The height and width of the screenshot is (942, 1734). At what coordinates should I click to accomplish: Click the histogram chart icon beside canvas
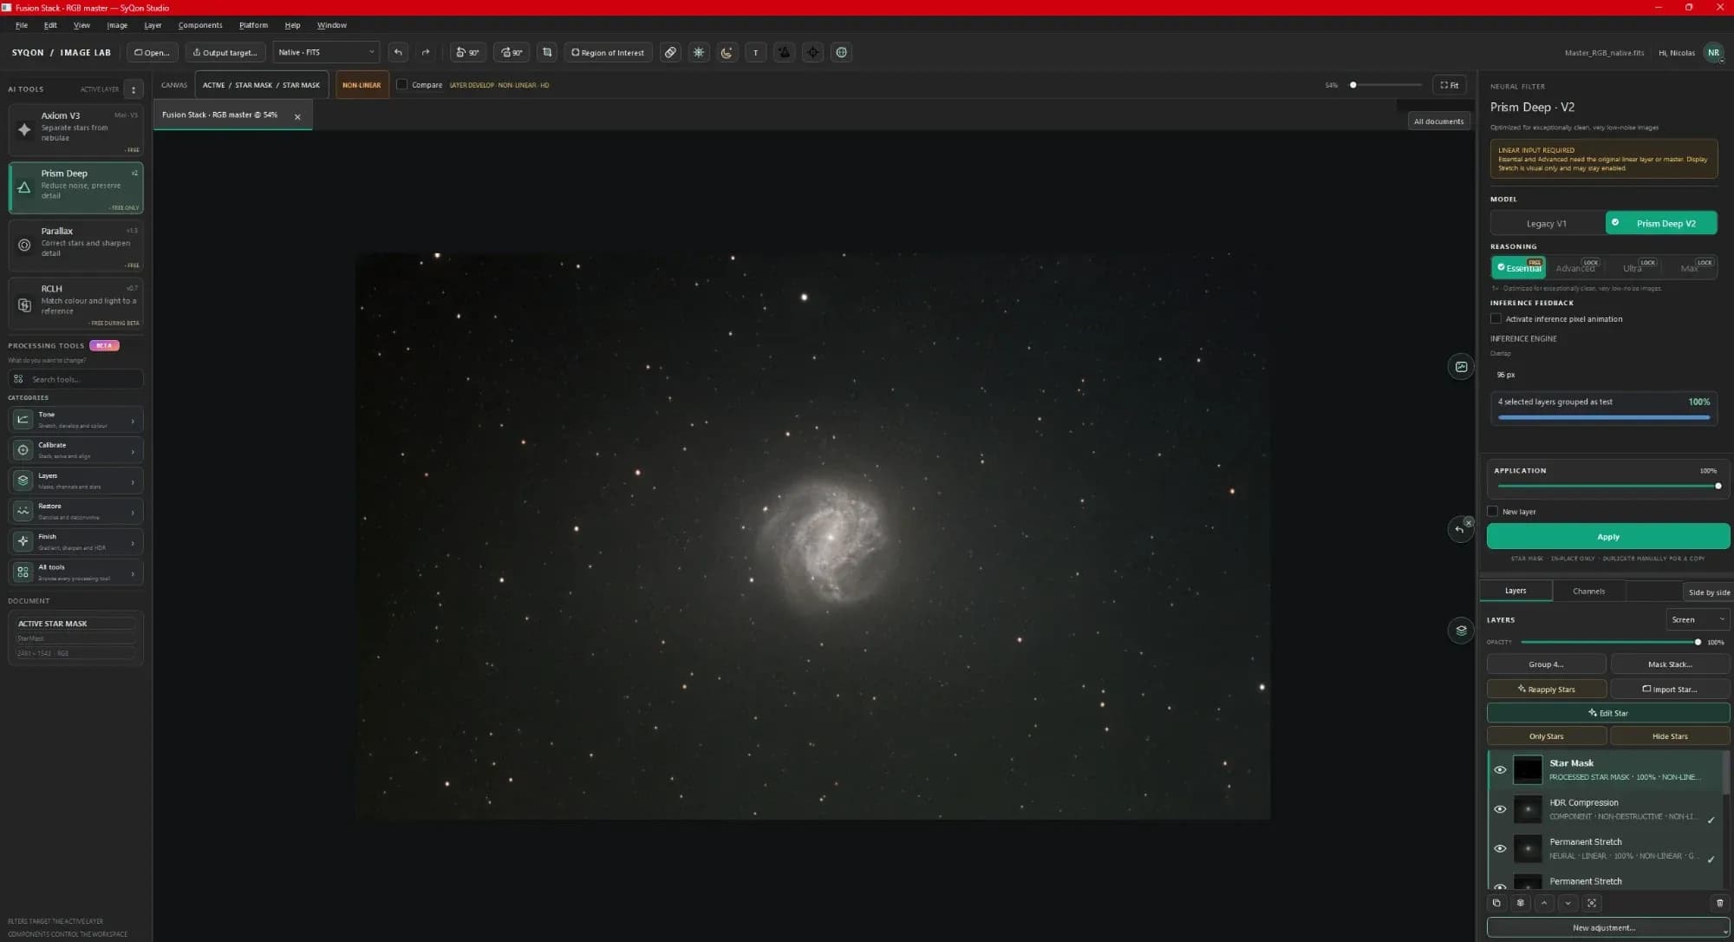coord(1461,367)
